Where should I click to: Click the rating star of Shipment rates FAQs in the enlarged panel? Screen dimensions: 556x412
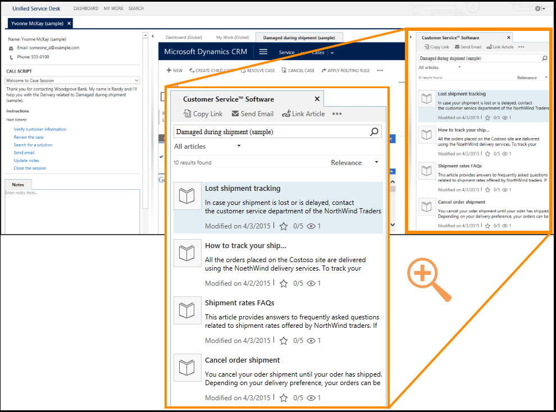pyautogui.click(x=284, y=341)
